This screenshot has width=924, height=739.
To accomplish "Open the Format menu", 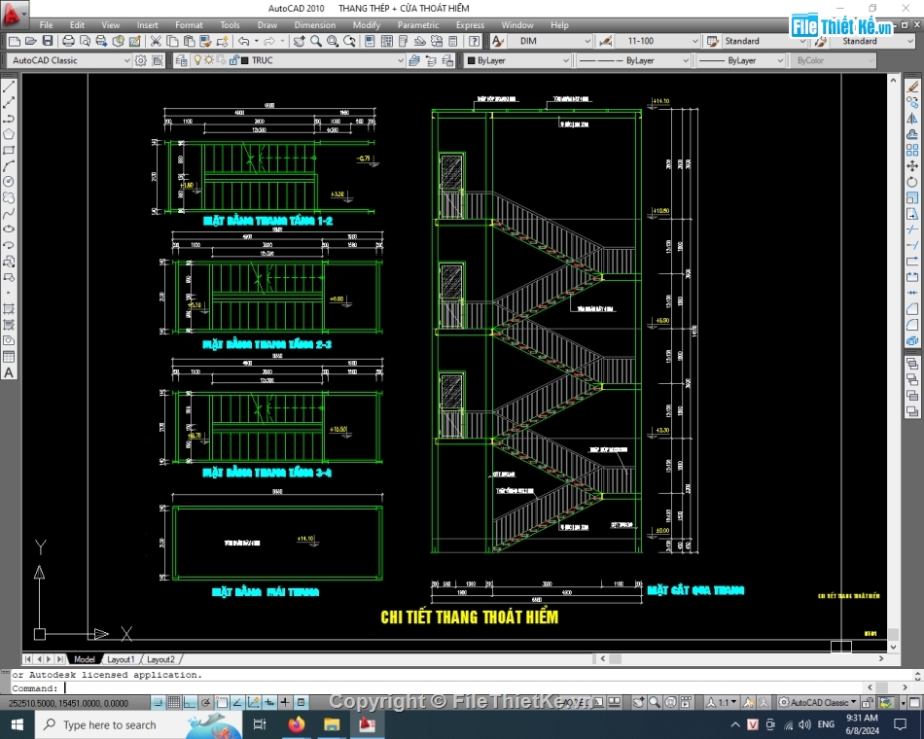I will (x=189, y=24).
